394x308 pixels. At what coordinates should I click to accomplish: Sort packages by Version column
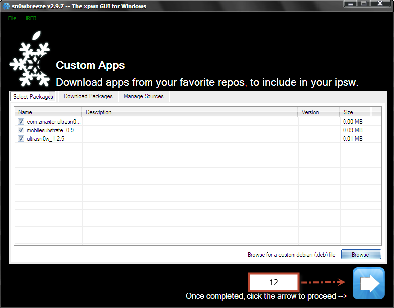tap(319, 112)
